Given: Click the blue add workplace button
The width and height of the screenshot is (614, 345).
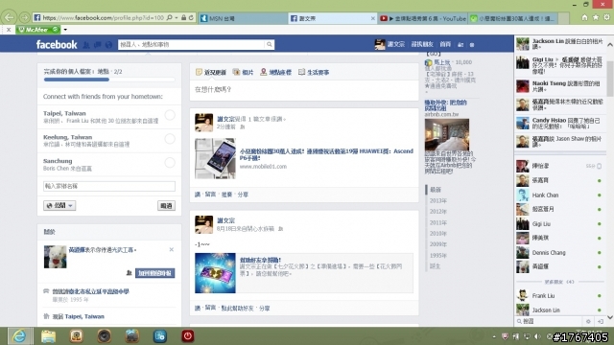Looking at the screenshot, I should [155, 273].
